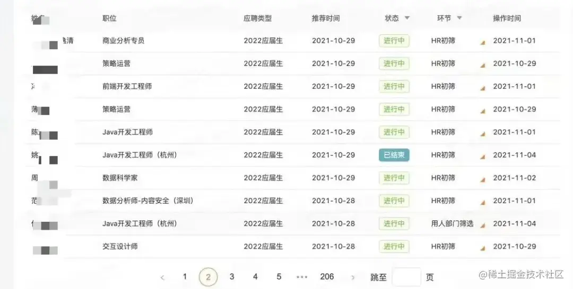Viewport: 573px width, 289px height.
Task: Select current page 2 in pagination
Action: click(x=209, y=277)
